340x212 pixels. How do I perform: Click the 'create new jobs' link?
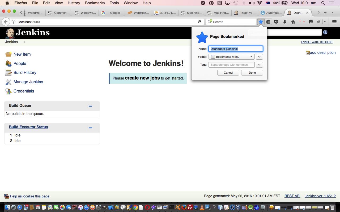coord(142,78)
